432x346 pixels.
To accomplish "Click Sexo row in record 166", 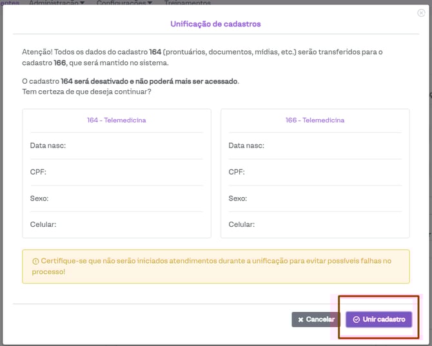I will pos(315,198).
